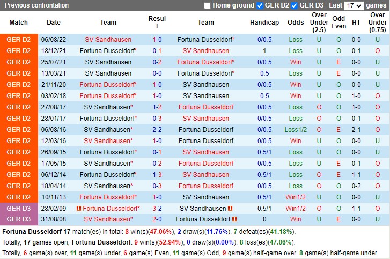Click the 47.06% win percentage in summary
Screen dimensions: 390x259
coord(161,232)
